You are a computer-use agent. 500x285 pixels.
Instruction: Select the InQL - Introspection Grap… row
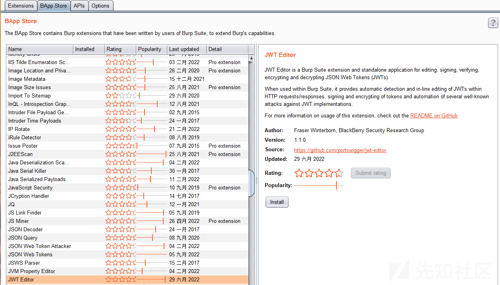39,104
